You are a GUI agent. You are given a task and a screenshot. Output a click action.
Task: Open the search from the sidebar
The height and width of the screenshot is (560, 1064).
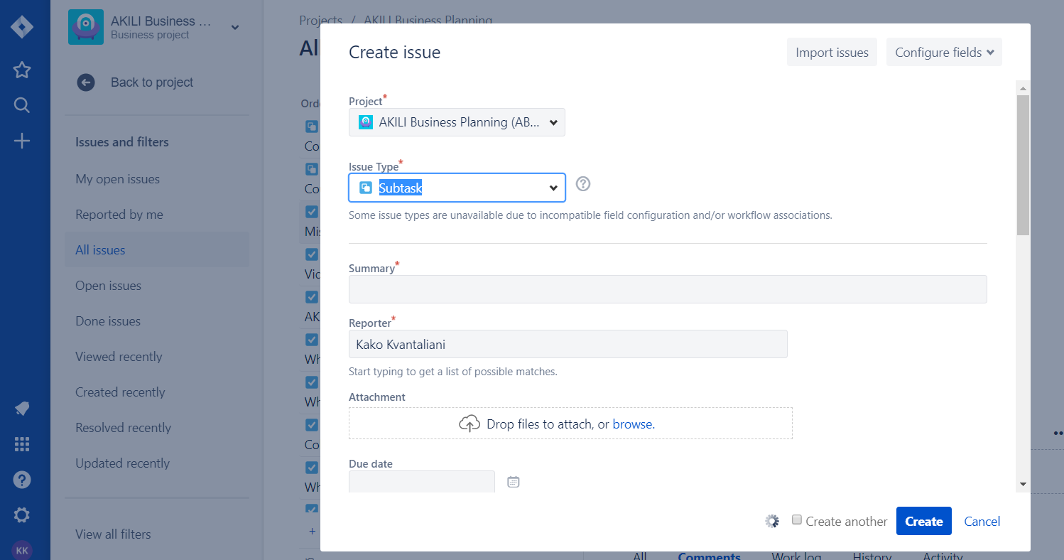21,104
